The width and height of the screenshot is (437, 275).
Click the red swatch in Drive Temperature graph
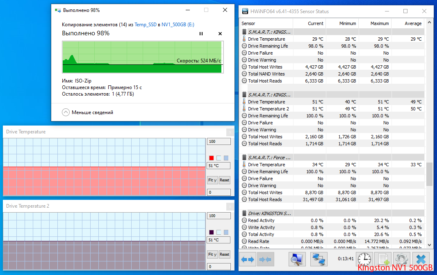click(212, 158)
